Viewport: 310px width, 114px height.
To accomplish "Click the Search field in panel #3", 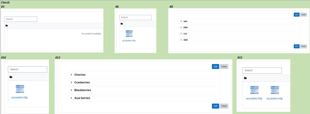I will [x=20, y=19].
